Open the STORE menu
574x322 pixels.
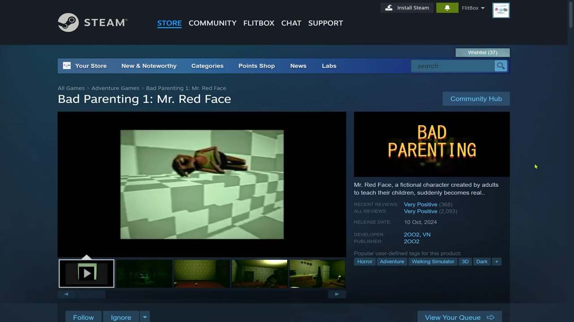170,23
